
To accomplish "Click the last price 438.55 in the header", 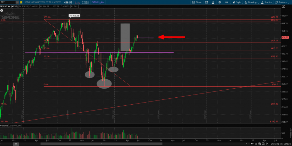I will (68, 2).
